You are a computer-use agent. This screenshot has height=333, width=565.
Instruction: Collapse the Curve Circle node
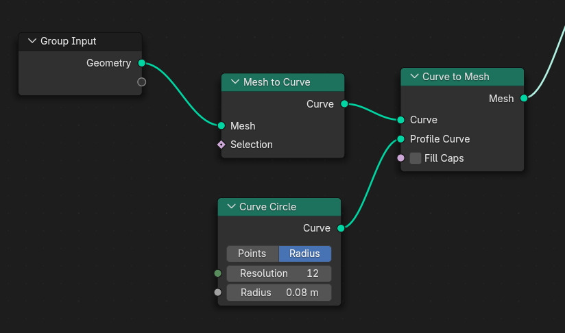[231, 207]
